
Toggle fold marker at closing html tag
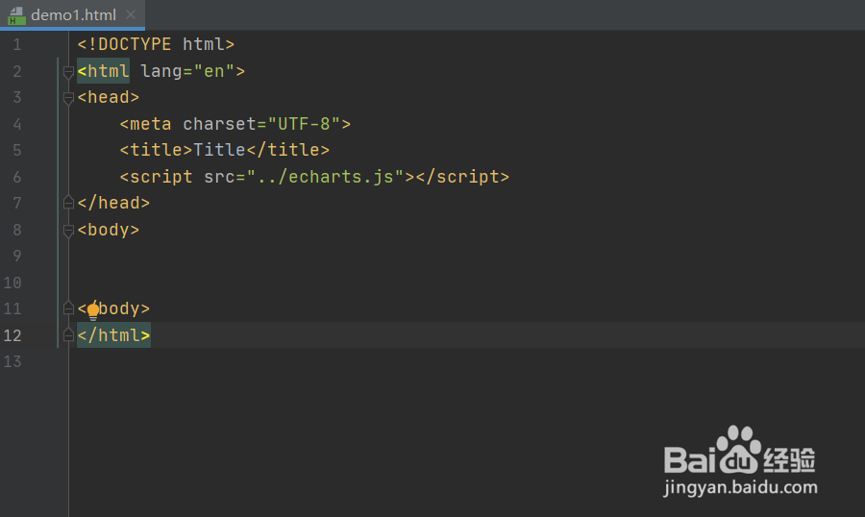point(68,334)
